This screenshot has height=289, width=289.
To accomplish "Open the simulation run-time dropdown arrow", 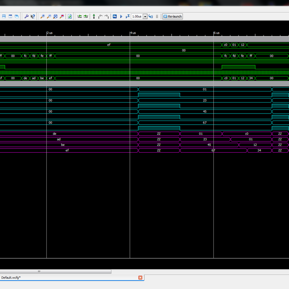I will (x=145, y=16).
